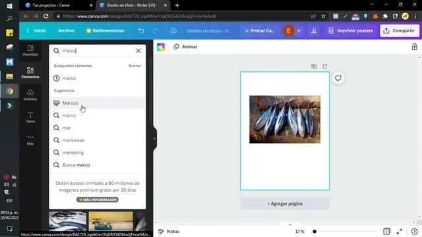The height and width of the screenshot is (237, 422).
Task: Click the Probar Canva Pro button
Action: pos(259,31)
